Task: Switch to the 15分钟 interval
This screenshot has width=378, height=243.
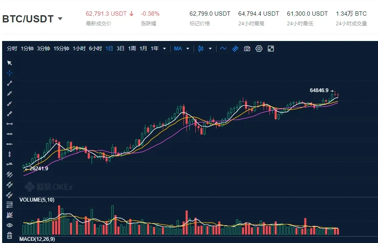Action: [x=61, y=49]
